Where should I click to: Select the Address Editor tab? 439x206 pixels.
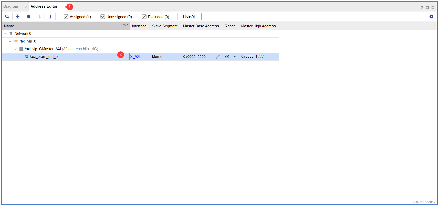[x=44, y=6]
